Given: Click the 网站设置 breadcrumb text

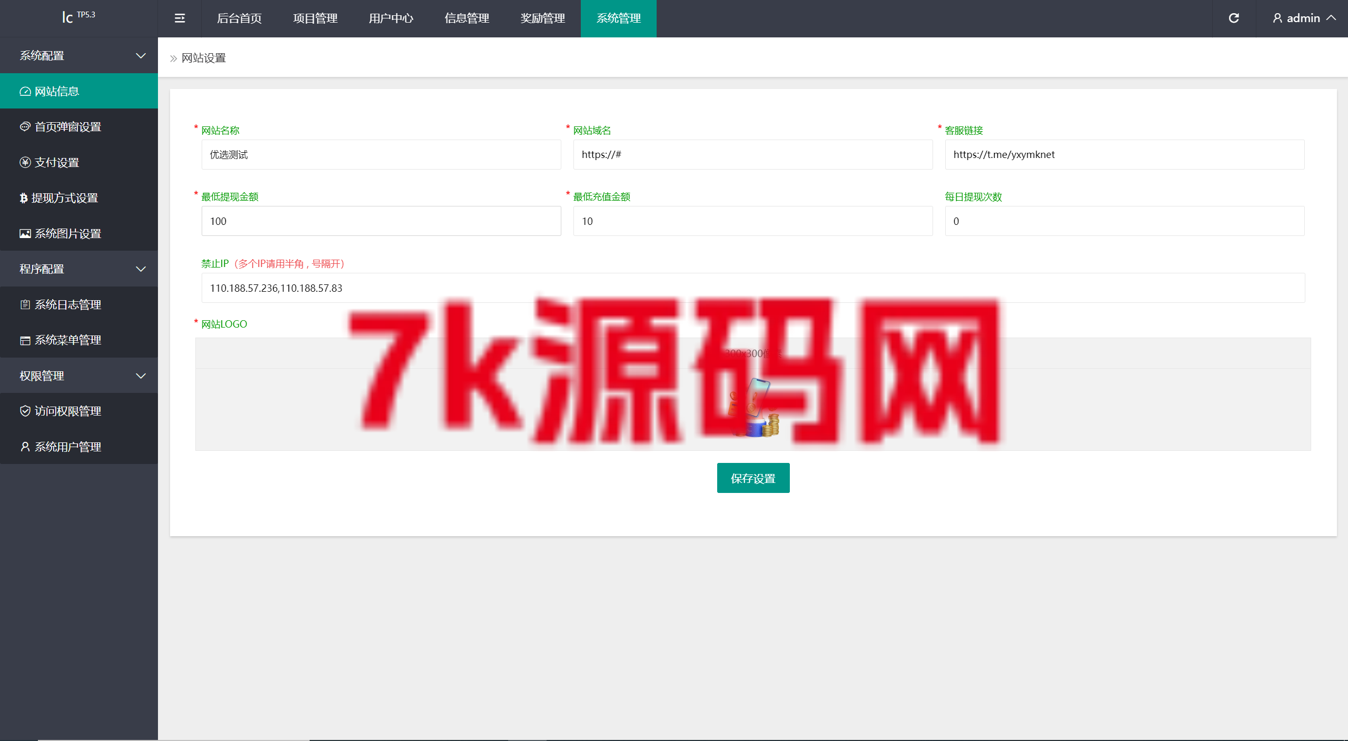Looking at the screenshot, I should point(204,58).
